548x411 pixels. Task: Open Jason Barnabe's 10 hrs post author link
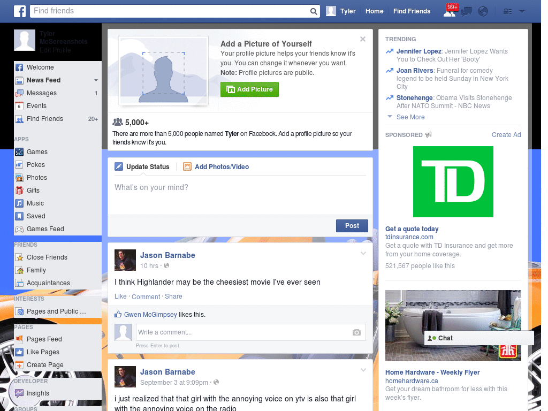168,255
